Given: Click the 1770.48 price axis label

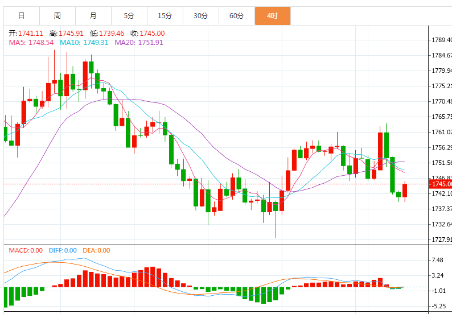Looking at the screenshot, I should click(441, 101).
